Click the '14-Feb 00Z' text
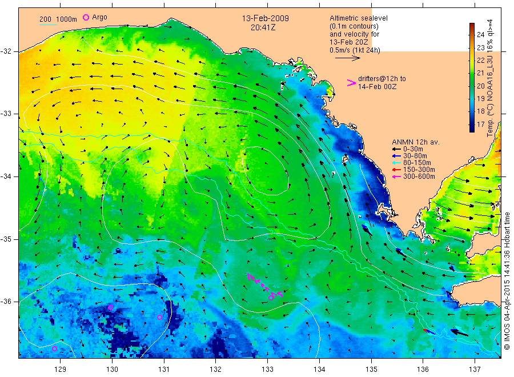 tap(377, 87)
